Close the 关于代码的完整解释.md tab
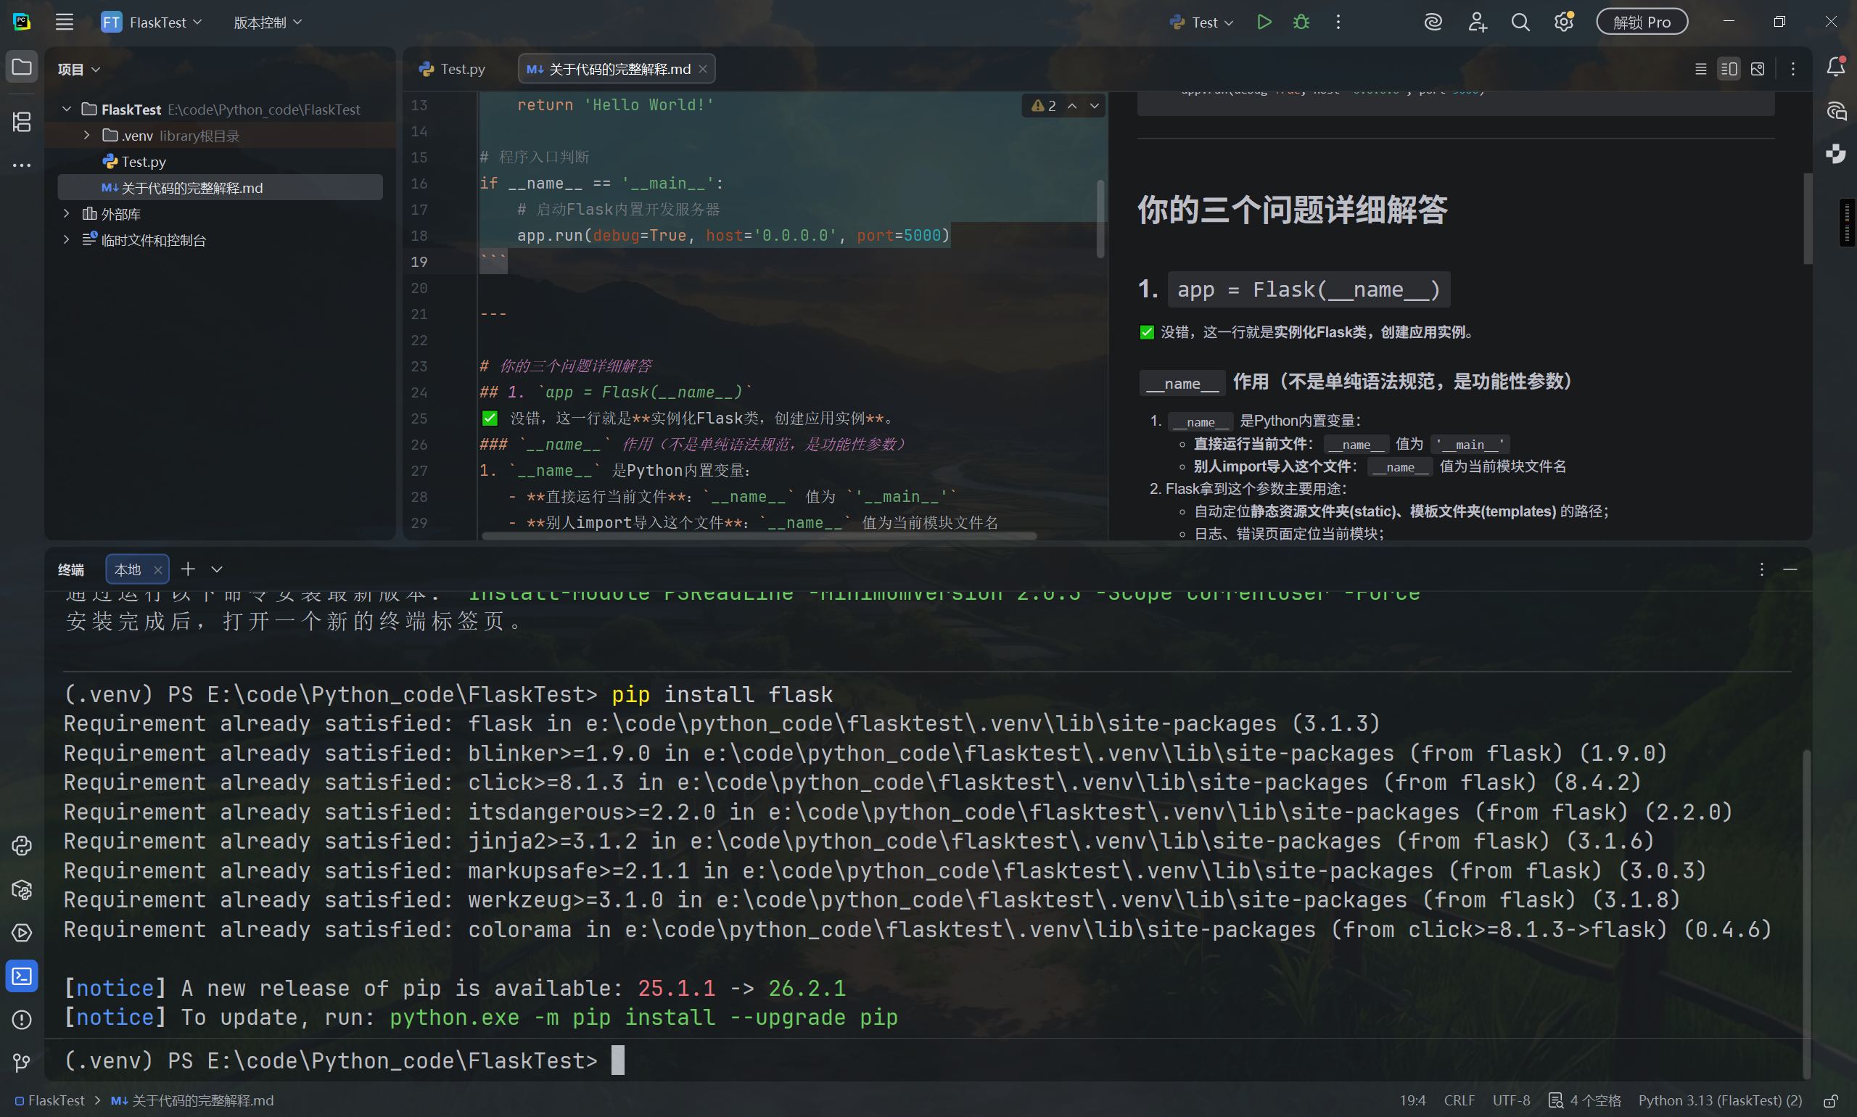The width and height of the screenshot is (1857, 1117). coord(702,68)
